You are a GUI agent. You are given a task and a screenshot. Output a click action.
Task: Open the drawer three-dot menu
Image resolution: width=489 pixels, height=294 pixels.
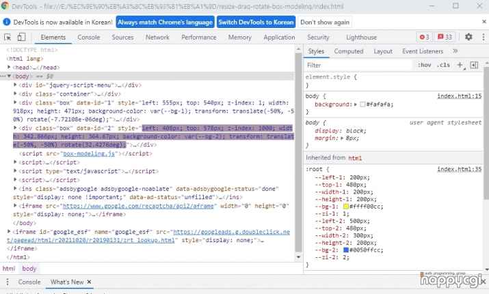pyautogui.click(x=7, y=282)
